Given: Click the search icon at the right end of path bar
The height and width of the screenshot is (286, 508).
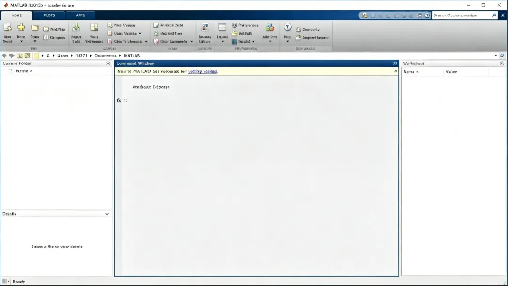Looking at the screenshot, I should click(502, 55).
